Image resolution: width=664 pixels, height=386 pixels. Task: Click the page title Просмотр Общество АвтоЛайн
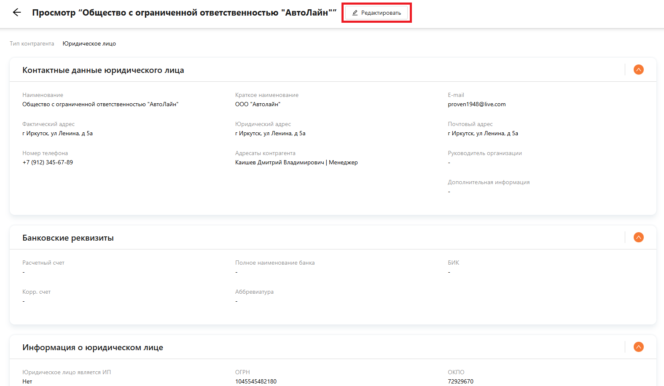click(184, 13)
